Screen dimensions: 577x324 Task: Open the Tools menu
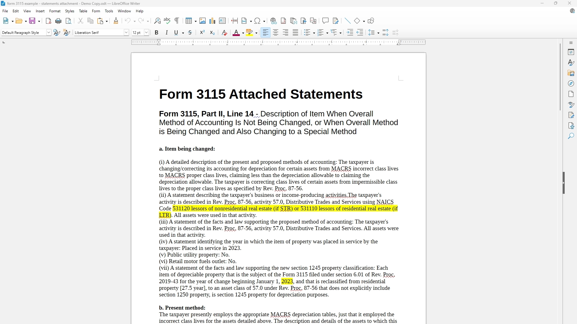[109, 11]
